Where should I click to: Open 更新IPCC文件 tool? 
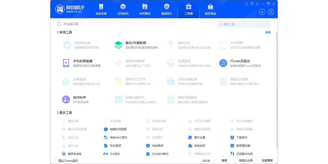pos(133,81)
